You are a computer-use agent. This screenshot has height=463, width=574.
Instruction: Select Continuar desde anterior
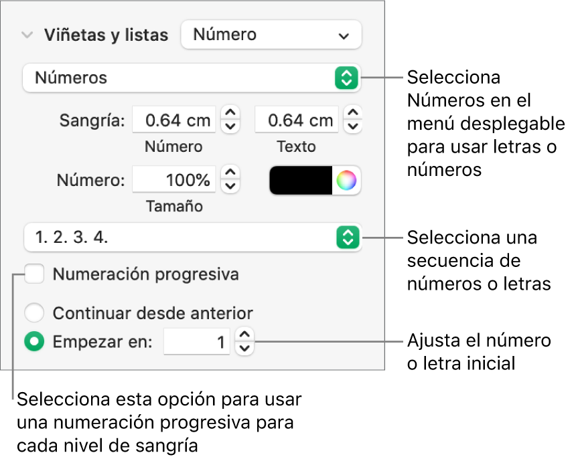(34, 313)
